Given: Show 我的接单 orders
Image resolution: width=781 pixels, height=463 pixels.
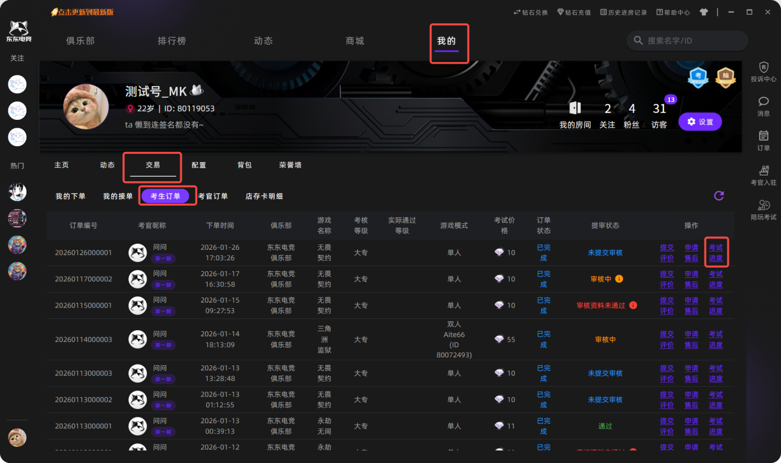Looking at the screenshot, I should (118, 196).
